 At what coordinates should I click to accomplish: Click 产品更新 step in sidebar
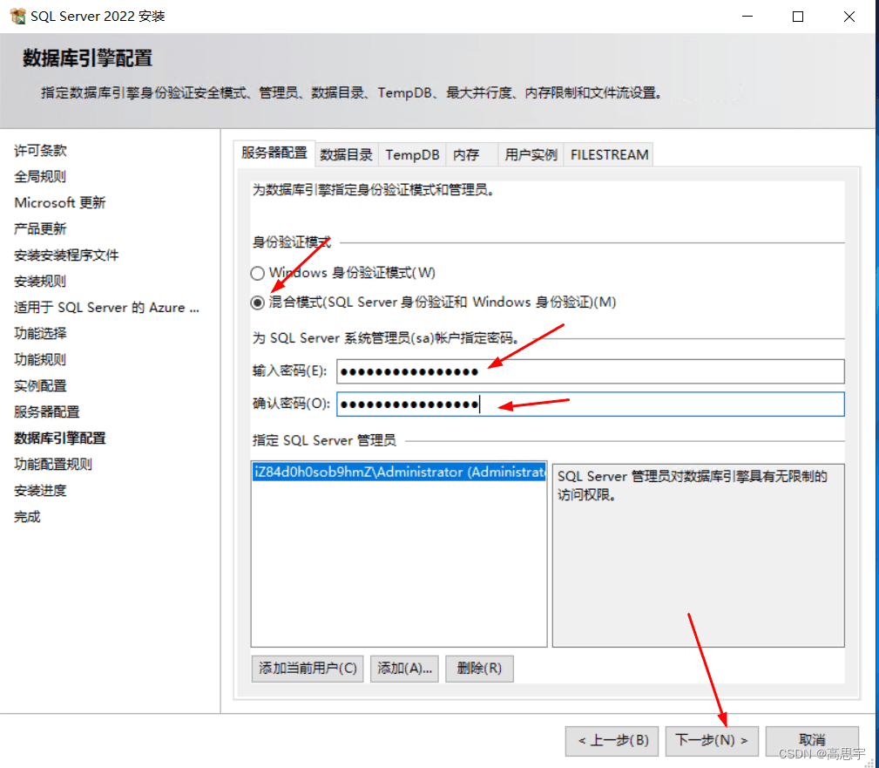40,229
